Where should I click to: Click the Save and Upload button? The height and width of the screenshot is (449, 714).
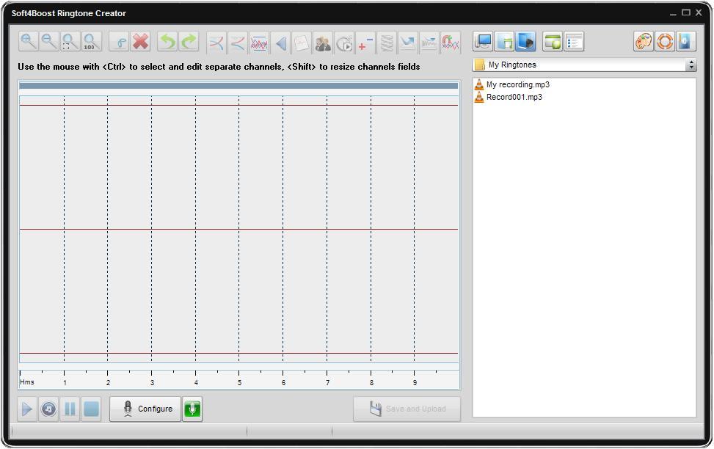tap(407, 409)
